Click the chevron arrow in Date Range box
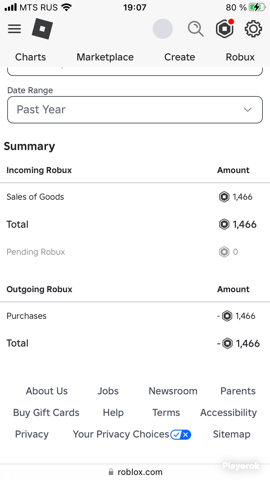Screen dimensions: 270x480 pyautogui.click(x=248, y=110)
